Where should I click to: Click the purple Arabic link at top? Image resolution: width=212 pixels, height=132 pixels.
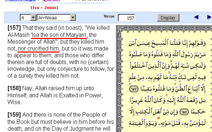coord(51,0)
